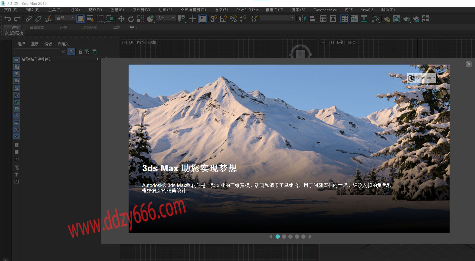Viewport: 475px width, 261px height.
Task: Click Render in the Cloud teapot icon
Action: pos(416,19)
